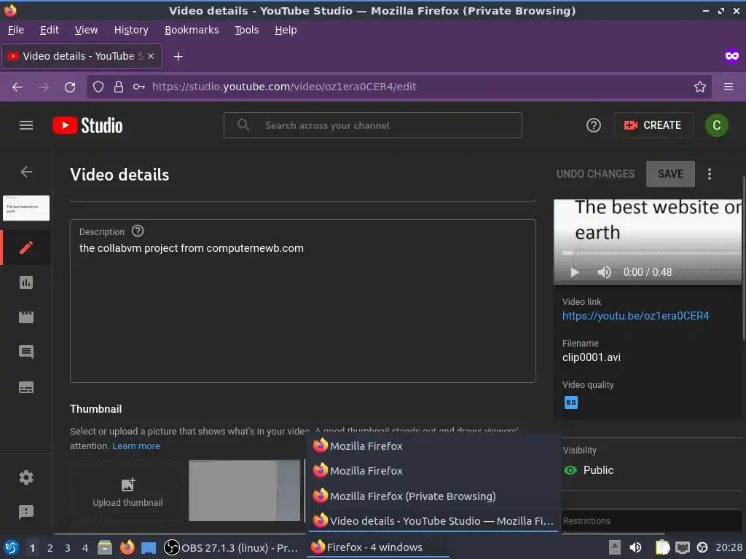Screen dimensions: 746x559
Task: Close the Video details browser tab
Action: coord(151,56)
